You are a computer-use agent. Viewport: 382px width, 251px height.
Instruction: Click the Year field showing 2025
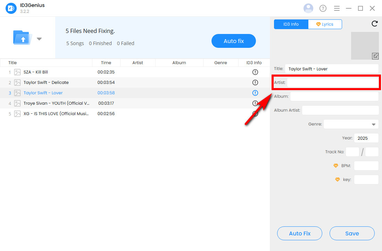click(x=366, y=138)
